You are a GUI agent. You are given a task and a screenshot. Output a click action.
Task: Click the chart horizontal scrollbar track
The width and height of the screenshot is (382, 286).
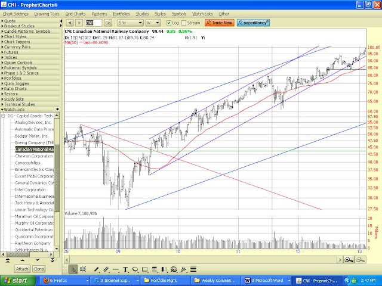204,260
